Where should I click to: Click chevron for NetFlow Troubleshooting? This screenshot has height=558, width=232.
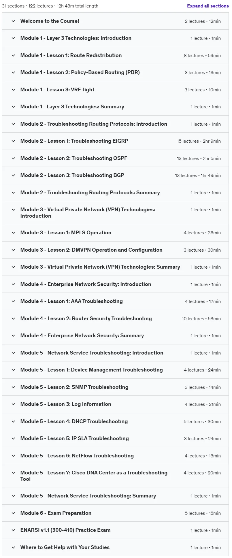pyautogui.click(x=13, y=456)
